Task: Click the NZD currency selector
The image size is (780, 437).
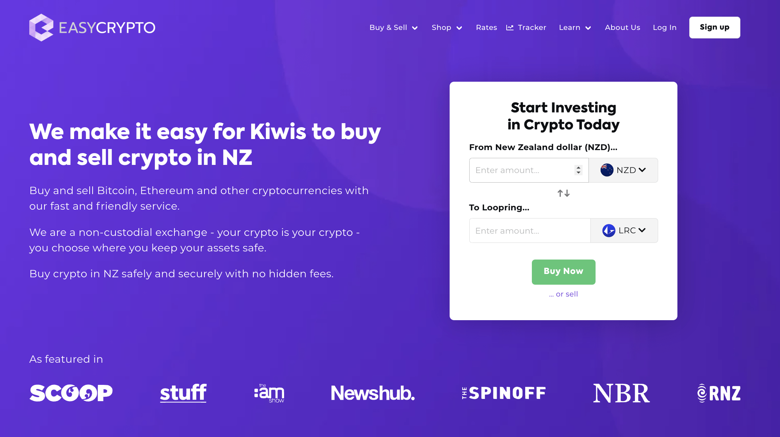Action: coord(623,170)
